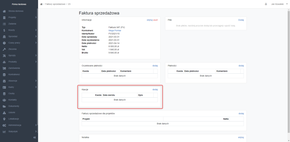Viewport: 290px width, 142px height.
Task: Open notifications bell icon
Action: point(266,4)
